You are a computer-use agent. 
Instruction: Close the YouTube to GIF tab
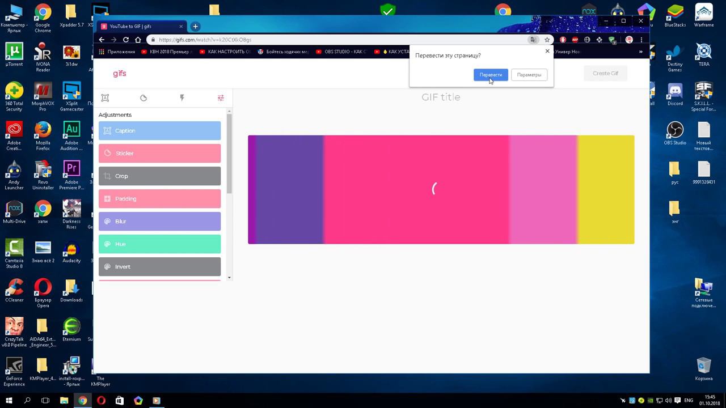[181, 26]
